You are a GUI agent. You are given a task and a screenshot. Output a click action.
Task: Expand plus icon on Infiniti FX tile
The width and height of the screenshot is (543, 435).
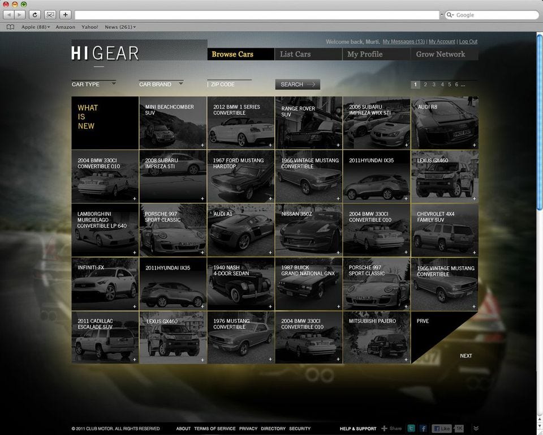[x=135, y=306]
